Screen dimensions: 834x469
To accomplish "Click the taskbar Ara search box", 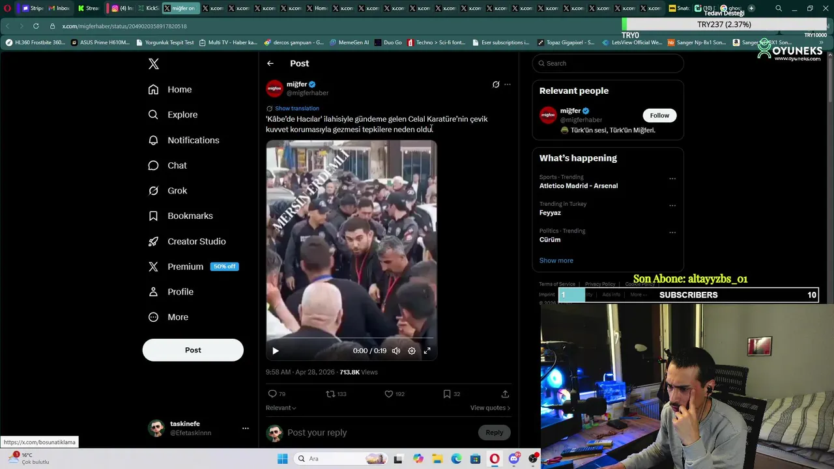I will coord(341,459).
